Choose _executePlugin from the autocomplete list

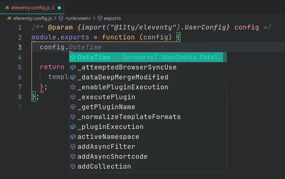(148, 97)
